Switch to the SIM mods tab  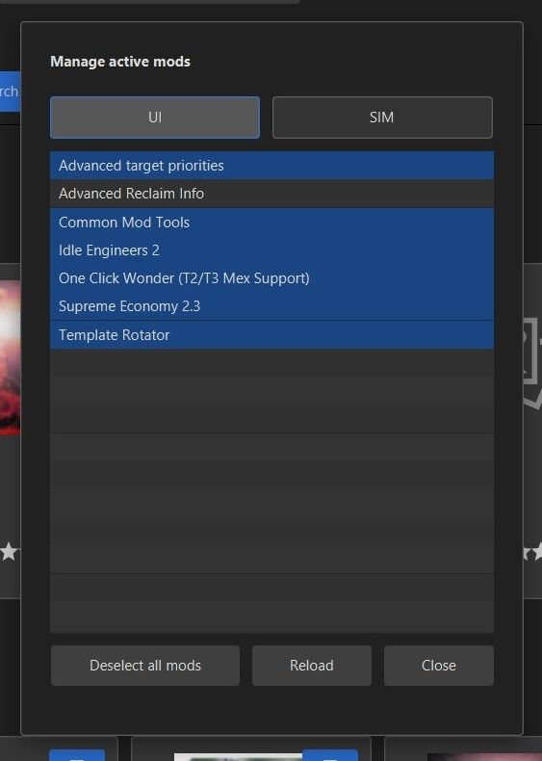coord(382,118)
